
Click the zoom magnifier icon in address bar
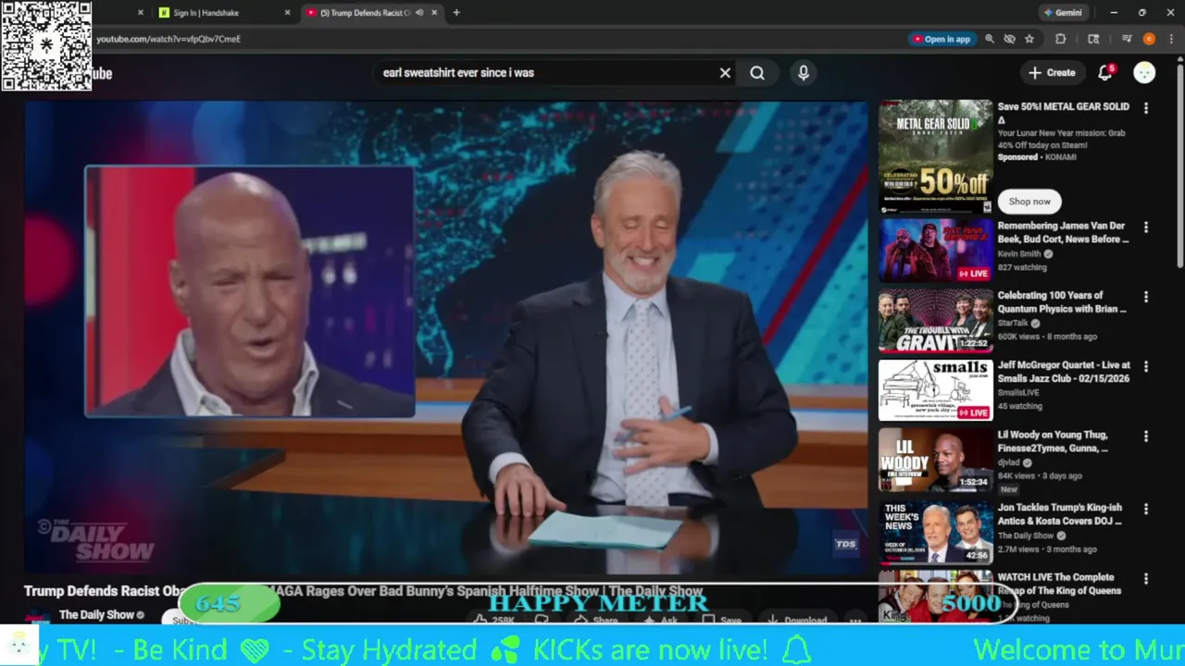990,39
